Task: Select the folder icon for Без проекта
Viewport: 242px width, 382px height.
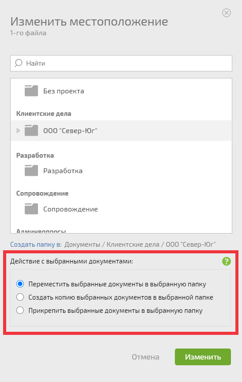Action: [31, 91]
